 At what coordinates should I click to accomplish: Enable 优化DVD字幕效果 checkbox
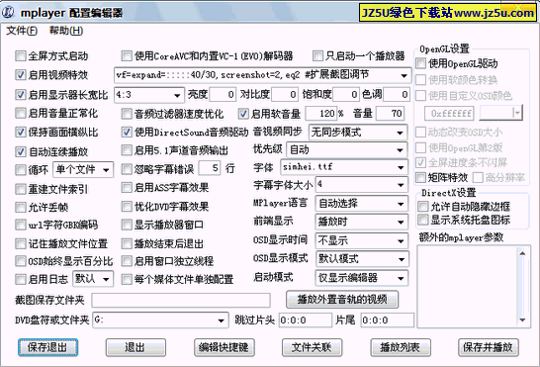(127, 207)
